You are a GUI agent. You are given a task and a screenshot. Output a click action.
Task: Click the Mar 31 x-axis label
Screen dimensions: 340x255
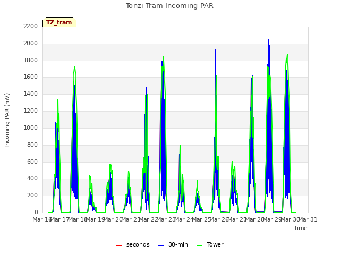(x=308, y=219)
